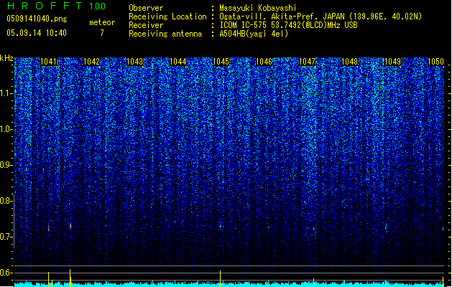Click the 1.0 kHz axis label
Screen dimensions: 452x287
point(6,129)
